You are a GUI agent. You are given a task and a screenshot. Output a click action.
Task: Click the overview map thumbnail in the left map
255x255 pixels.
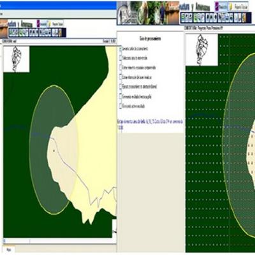17,59
